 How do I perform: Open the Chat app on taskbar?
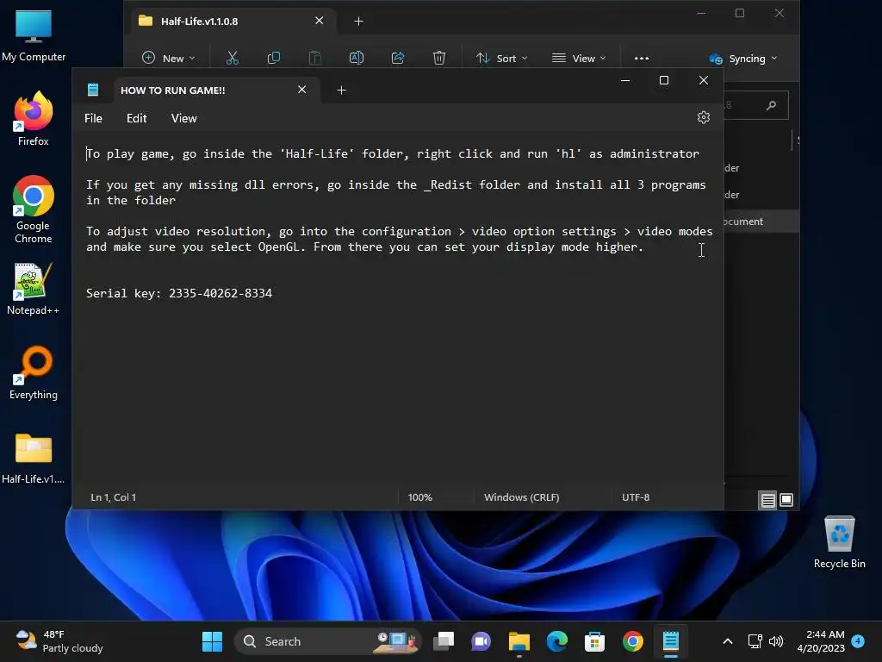pyautogui.click(x=481, y=641)
